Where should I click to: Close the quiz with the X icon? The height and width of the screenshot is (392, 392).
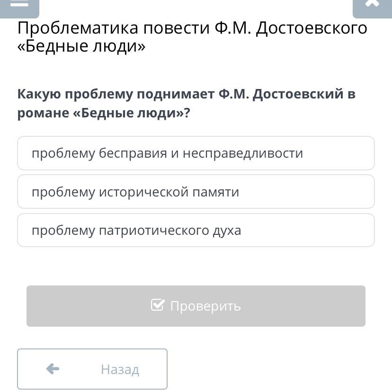tap(372, 4)
